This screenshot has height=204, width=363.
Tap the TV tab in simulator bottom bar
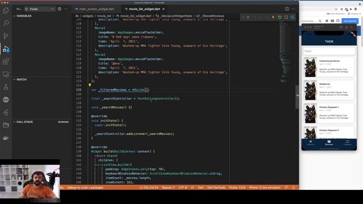[348, 143]
